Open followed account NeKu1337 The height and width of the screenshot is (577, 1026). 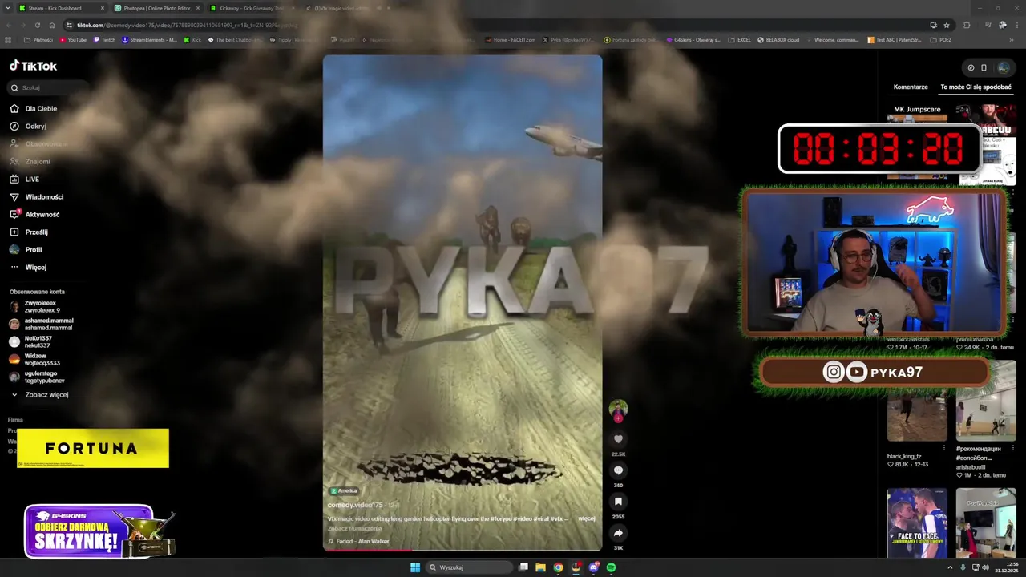coord(38,341)
